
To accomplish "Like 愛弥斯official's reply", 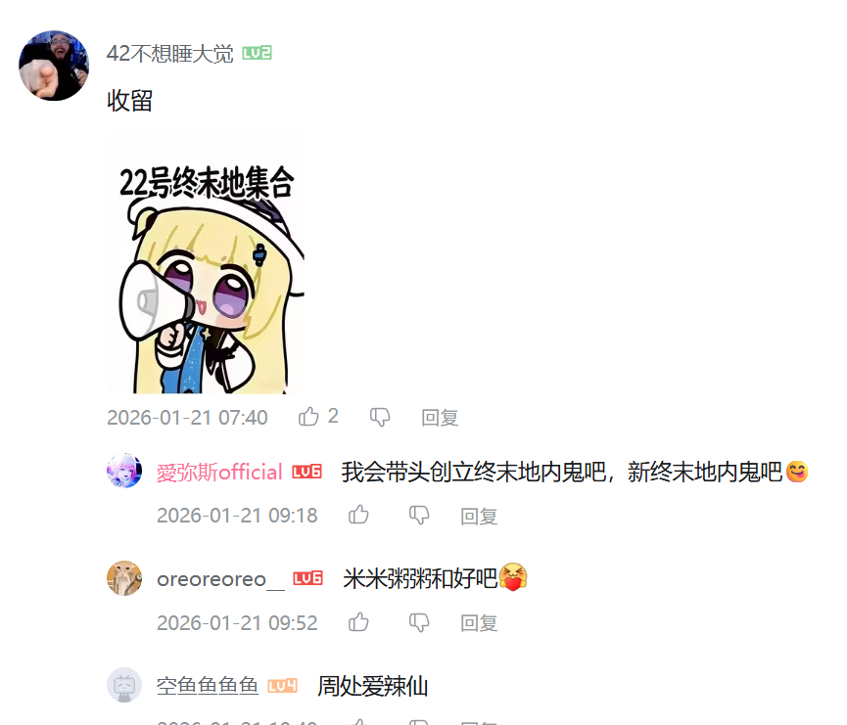I will click(358, 515).
